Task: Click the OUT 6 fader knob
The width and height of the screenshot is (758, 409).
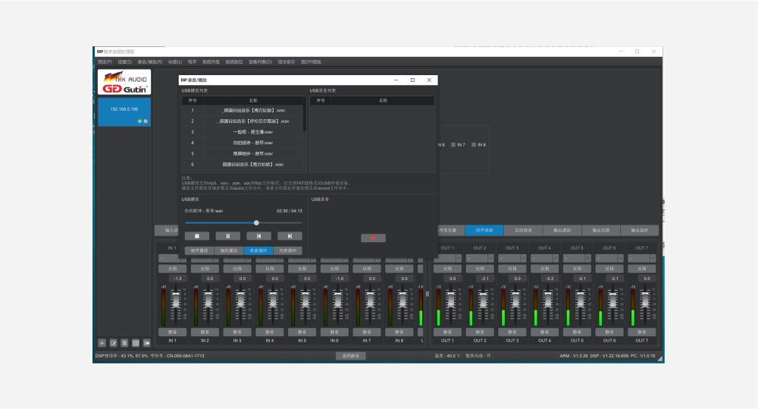Action: click(x=612, y=301)
